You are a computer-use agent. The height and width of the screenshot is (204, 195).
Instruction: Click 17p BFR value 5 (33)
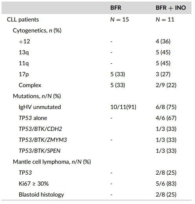point(118,74)
